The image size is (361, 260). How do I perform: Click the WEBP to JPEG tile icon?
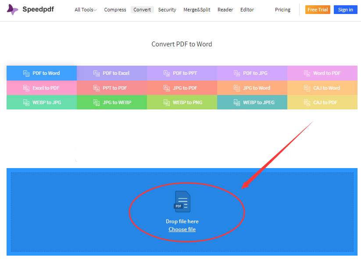pyautogui.click(x=237, y=102)
